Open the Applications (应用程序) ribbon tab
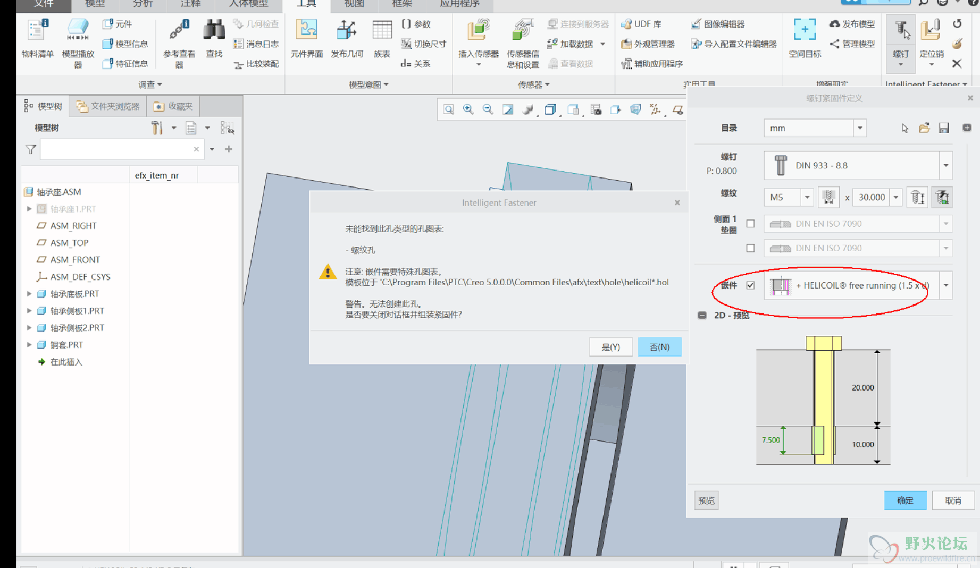This screenshot has width=980, height=568. coord(460,4)
